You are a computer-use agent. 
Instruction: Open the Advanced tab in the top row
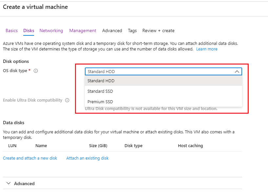pos(112,30)
